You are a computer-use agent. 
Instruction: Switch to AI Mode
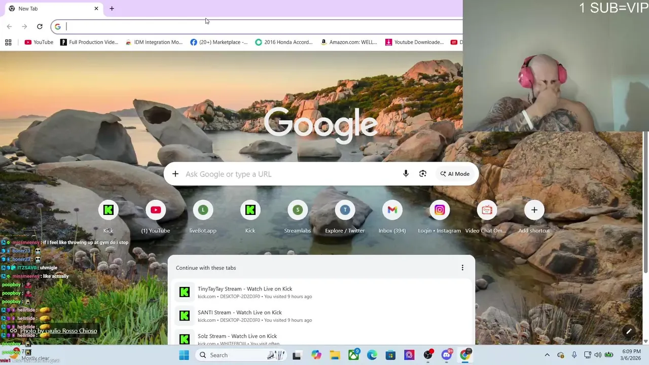(x=455, y=174)
